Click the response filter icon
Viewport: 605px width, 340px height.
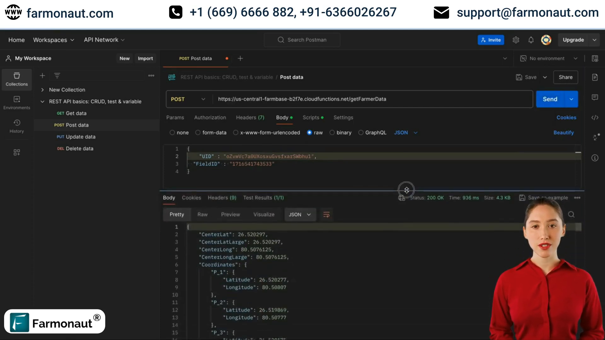[326, 215]
